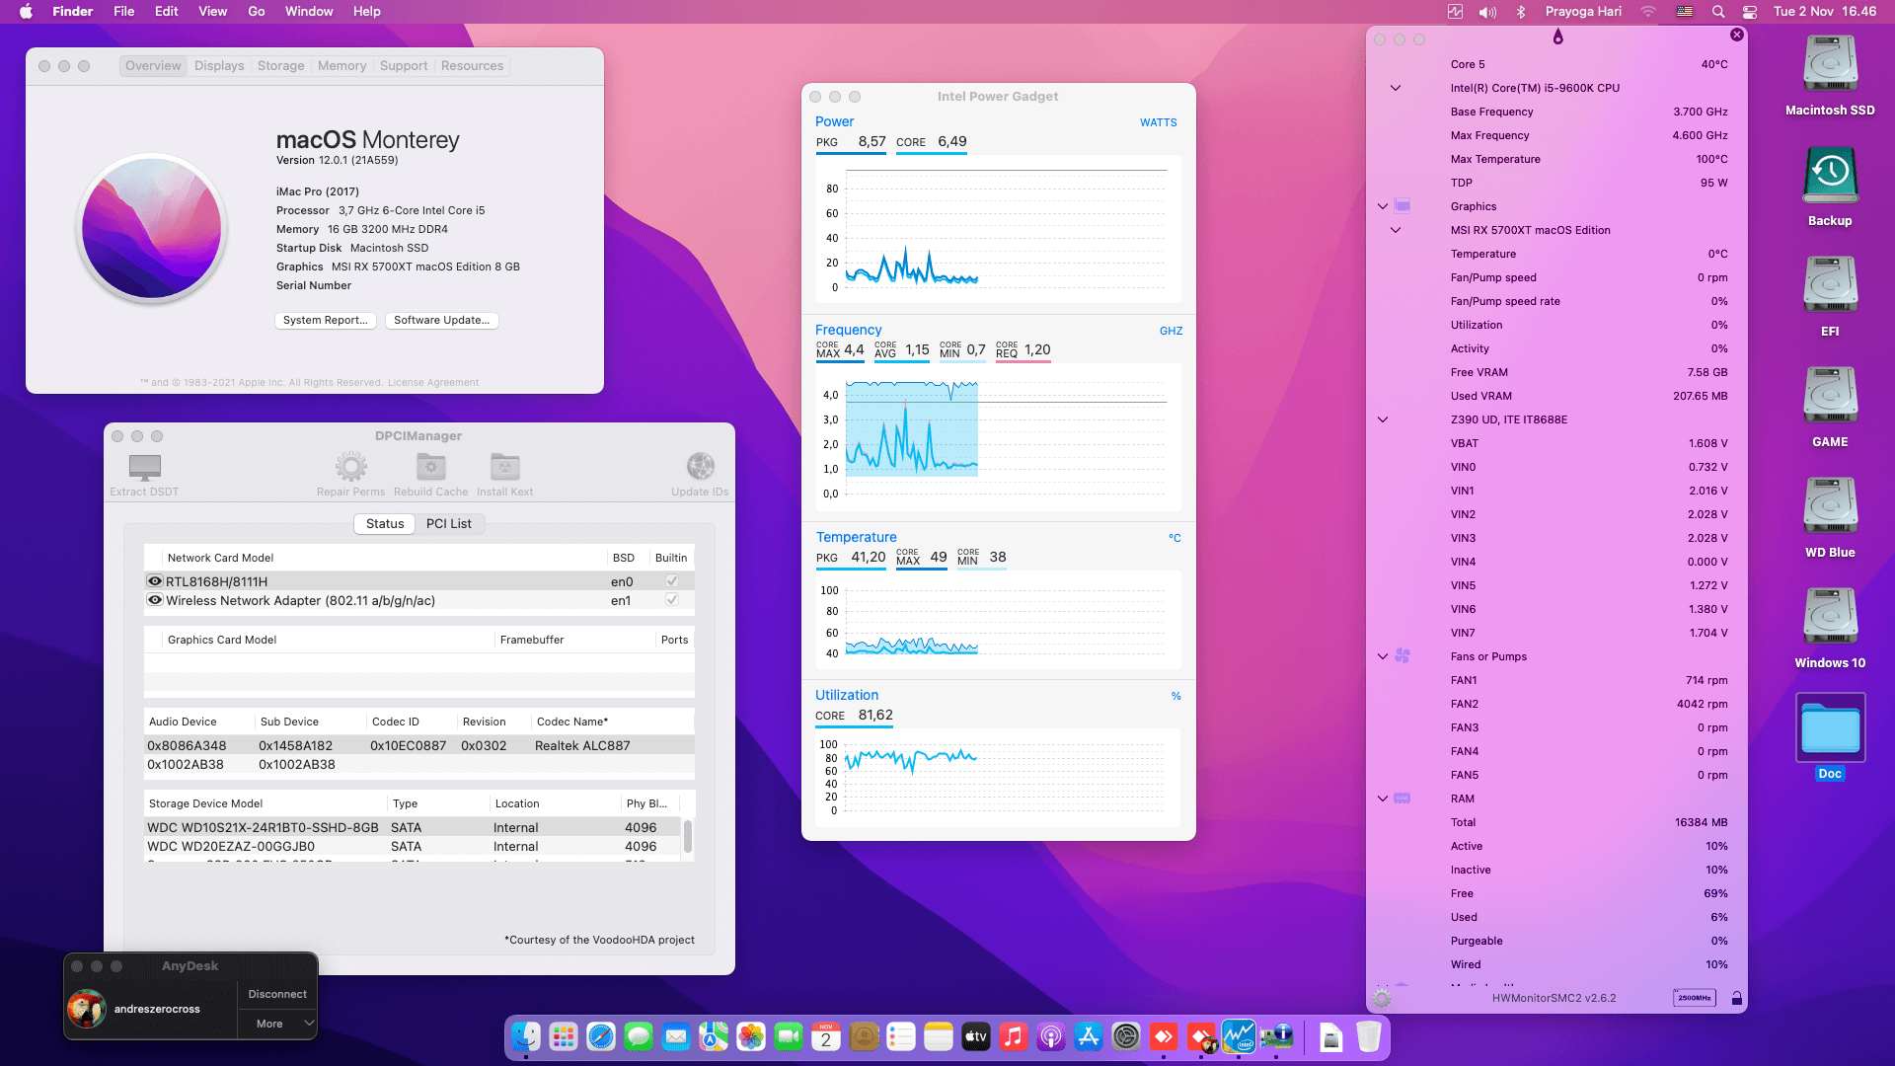Click the storage device list scrollbar
Viewport: 1895px width, 1066px height.
688,837
